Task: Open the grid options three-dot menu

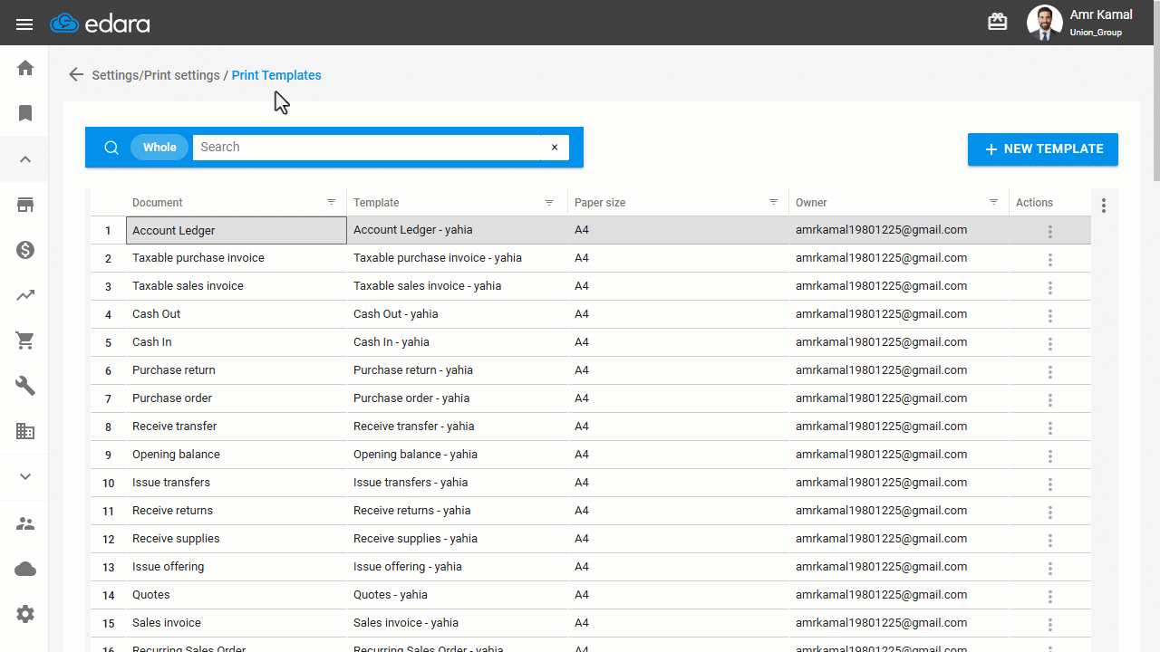Action: pos(1104,206)
